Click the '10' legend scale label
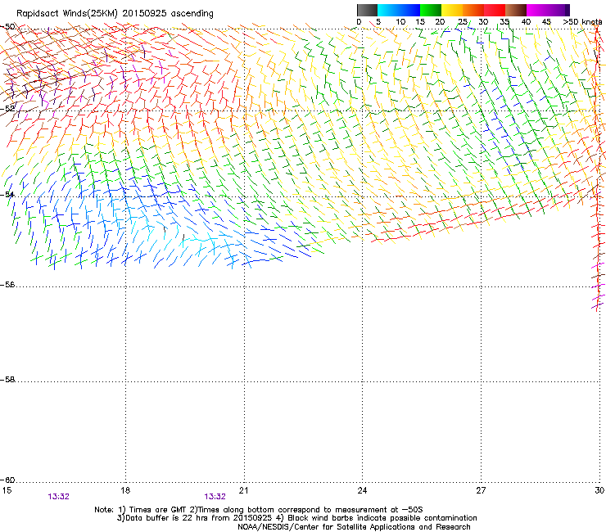 click(400, 22)
